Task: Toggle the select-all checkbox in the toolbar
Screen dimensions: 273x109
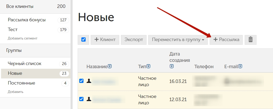Action: [83, 40]
